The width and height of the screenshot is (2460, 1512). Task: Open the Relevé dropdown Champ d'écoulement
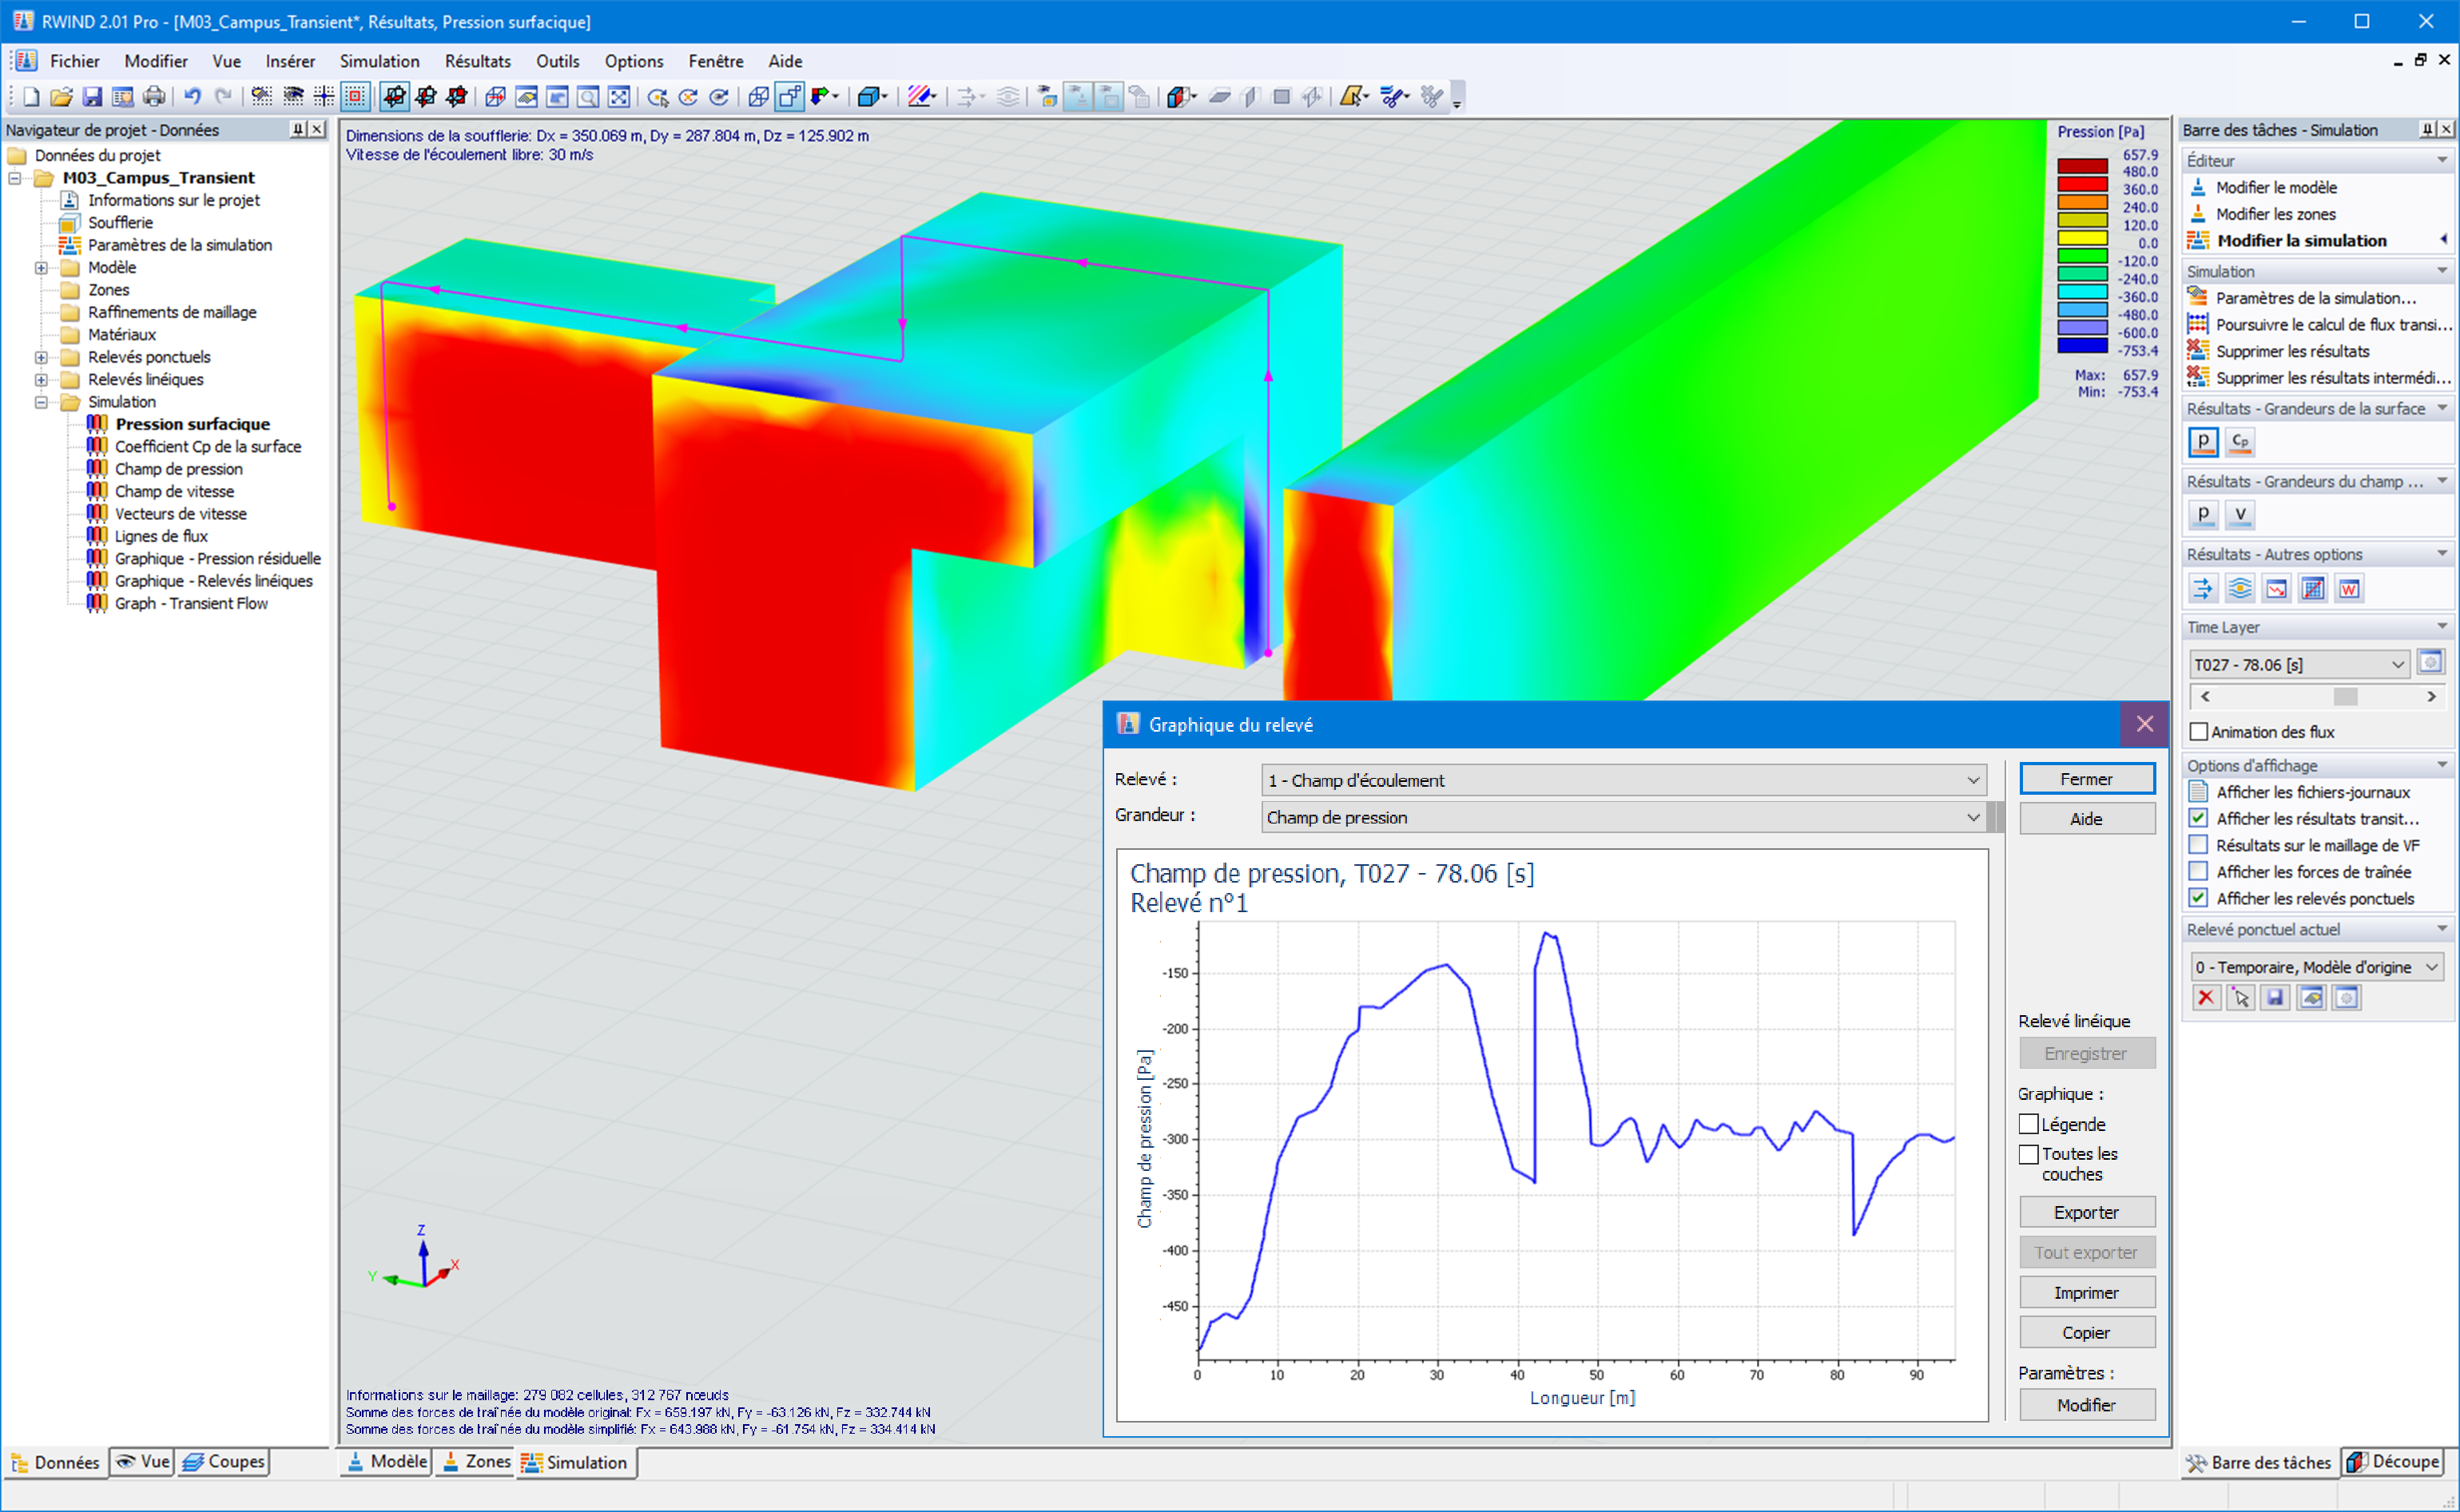pos(1973,780)
